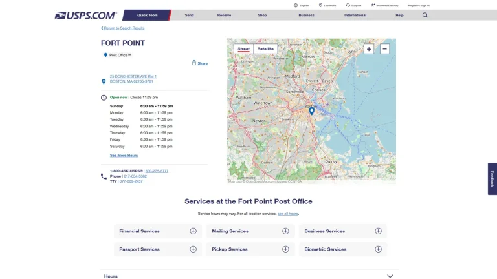Open Locations pin in top bar

tap(320, 5)
